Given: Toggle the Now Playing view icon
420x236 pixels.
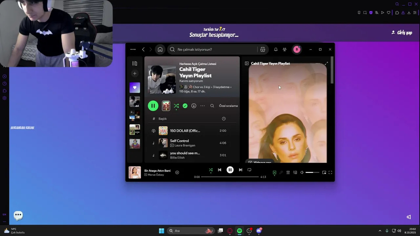Looking at the screenshot, I should click(275, 172).
